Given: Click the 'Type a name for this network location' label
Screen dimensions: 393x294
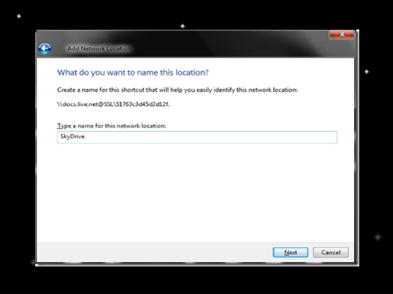Looking at the screenshot, I should click(x=112, y=126).
